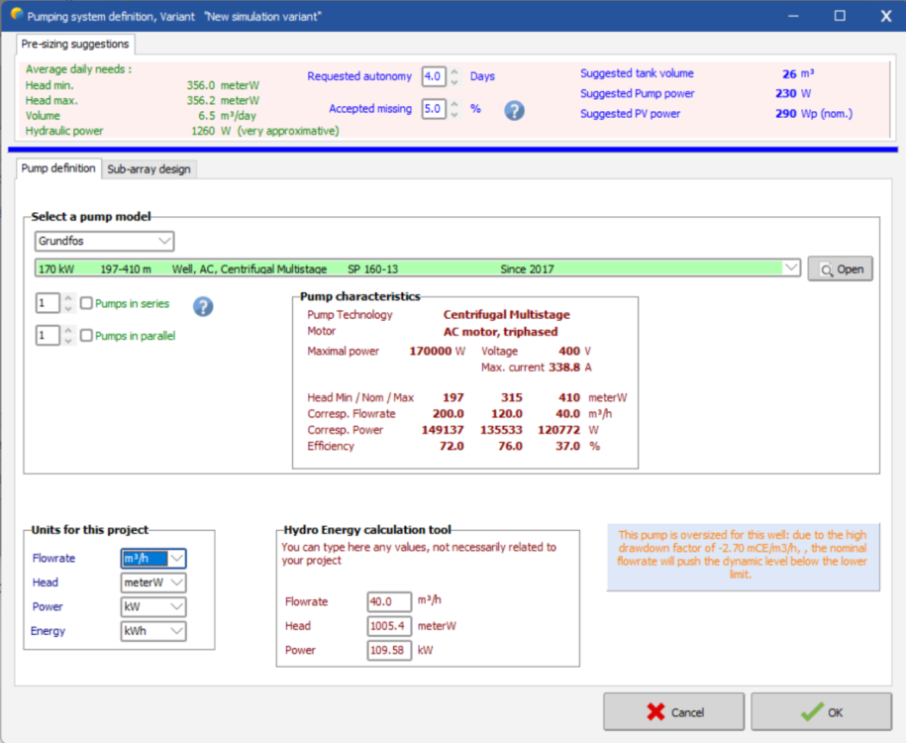Increase Requested autonomy with the up arrow
The height and width of the screenshot is (743, 906).
(x=454, y=71)
